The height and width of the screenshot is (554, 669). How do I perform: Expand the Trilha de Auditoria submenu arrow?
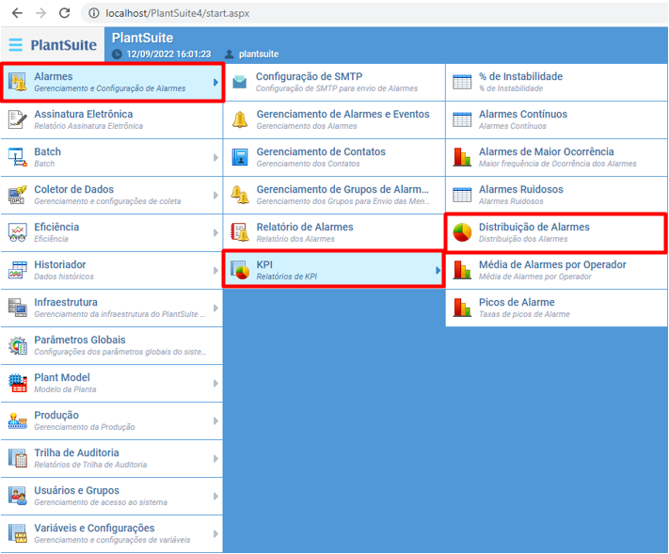(215, 458)
